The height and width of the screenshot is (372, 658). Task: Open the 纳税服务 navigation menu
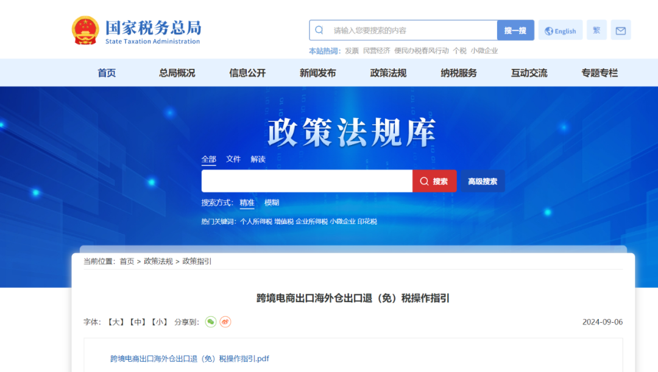click(x=459, y=73)
